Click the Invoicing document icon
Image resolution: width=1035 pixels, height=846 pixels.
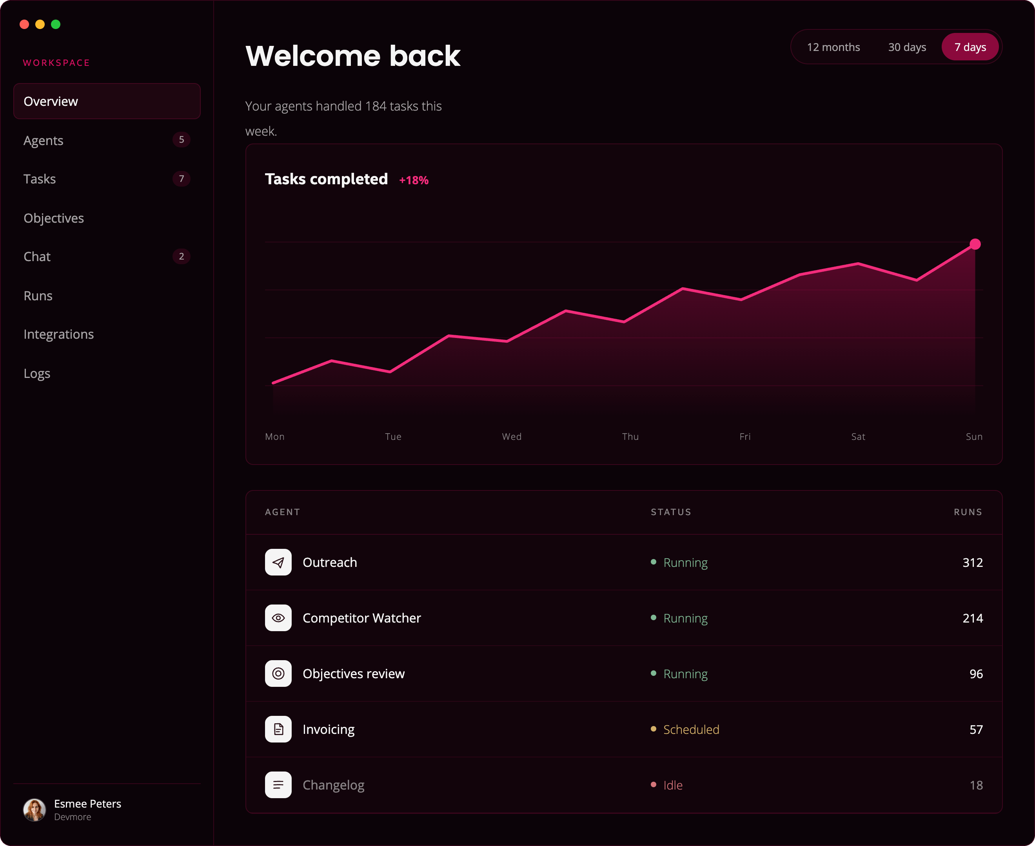(x=278, y=729)
